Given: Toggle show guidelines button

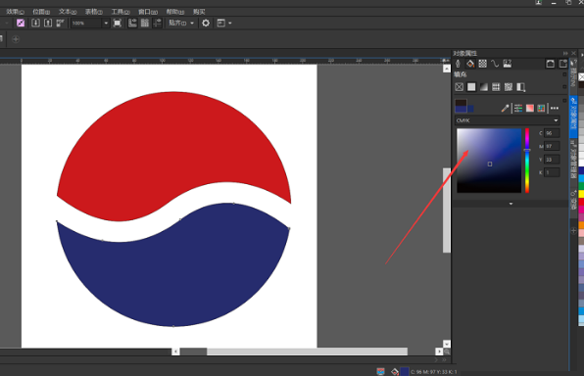Looking at the screenshot, I should pos(158,23).
